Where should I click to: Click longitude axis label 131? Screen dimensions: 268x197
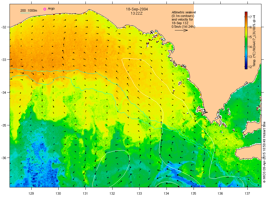(x=85, y=193)
